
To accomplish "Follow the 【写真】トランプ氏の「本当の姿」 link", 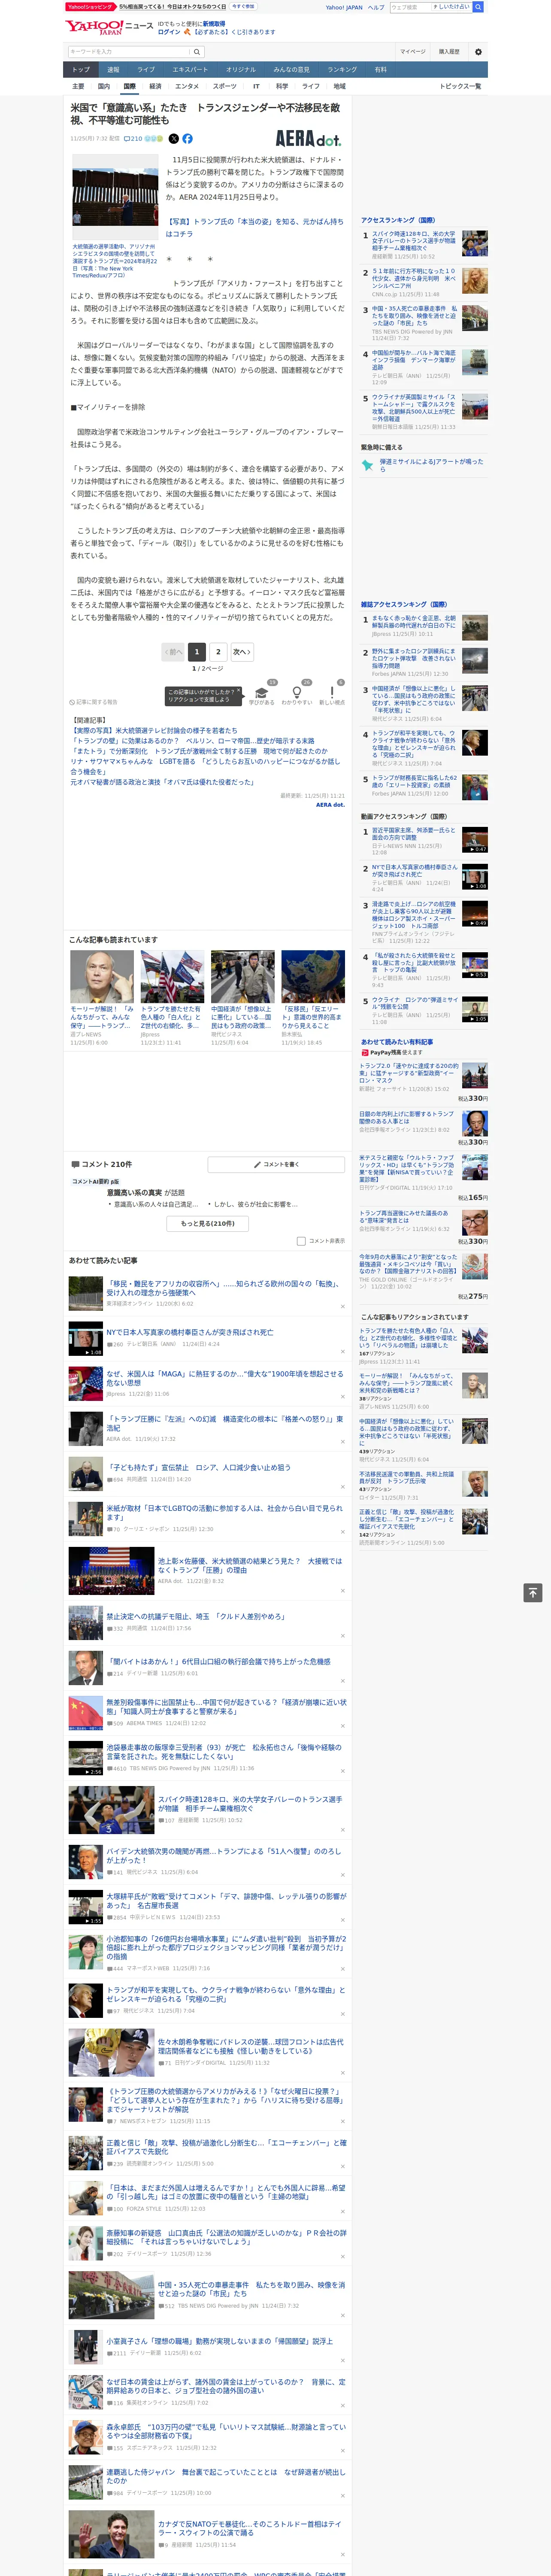I will (254, 228).
